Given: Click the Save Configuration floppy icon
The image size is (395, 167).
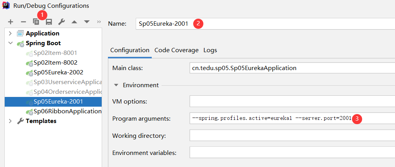Looking at the screenshot, I should tap(49, 22).
